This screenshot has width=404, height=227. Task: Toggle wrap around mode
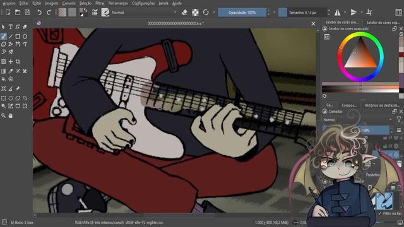[x=369, y=13]
